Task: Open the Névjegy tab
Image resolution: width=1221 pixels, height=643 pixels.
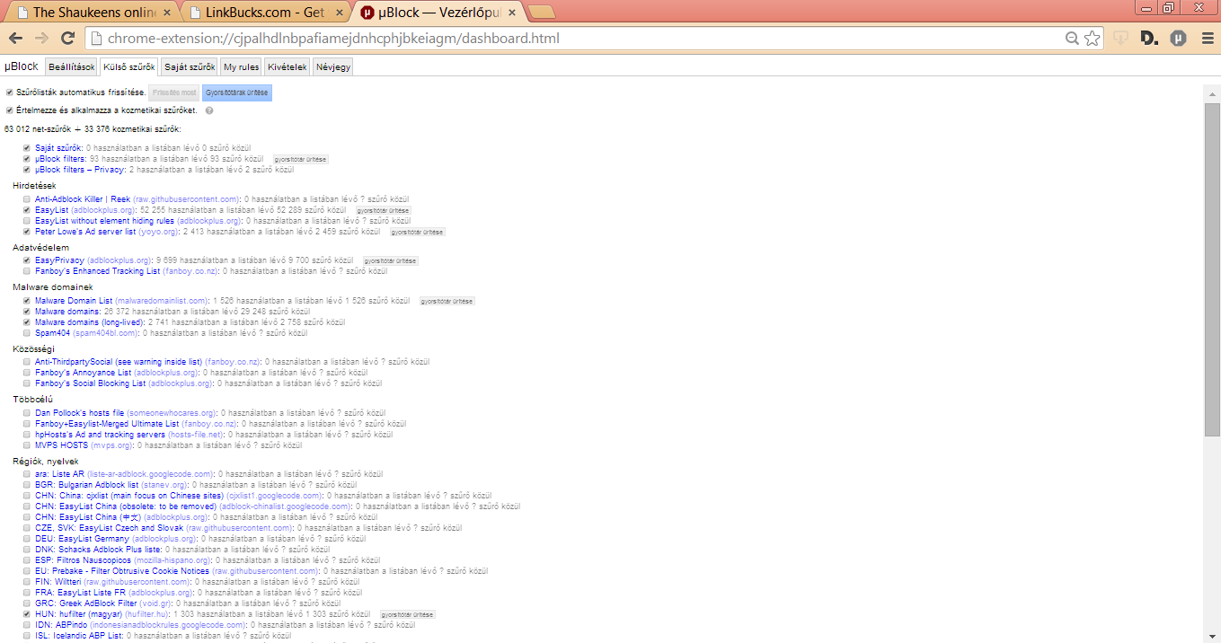Action: pos(332,67)
